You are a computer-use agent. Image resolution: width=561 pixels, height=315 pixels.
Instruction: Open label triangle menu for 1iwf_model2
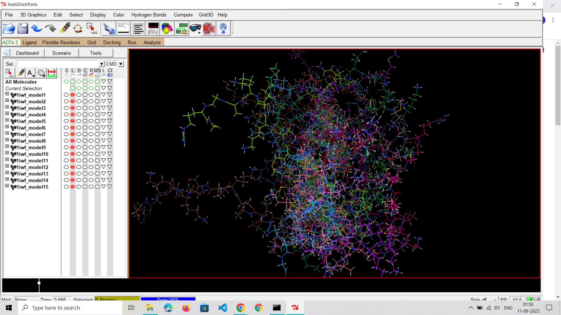coord(103,101)
